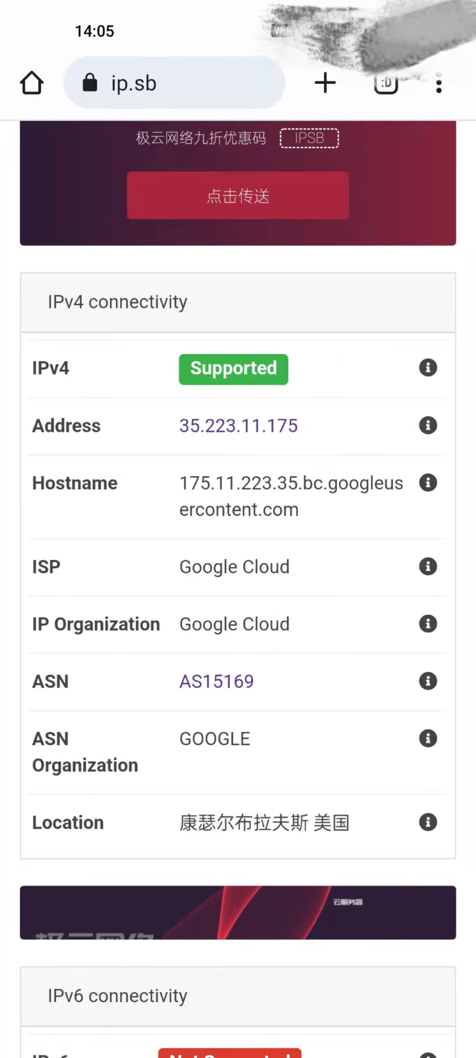
Task: Click info icon in the ISP row
Action: [x=428, y=566]
